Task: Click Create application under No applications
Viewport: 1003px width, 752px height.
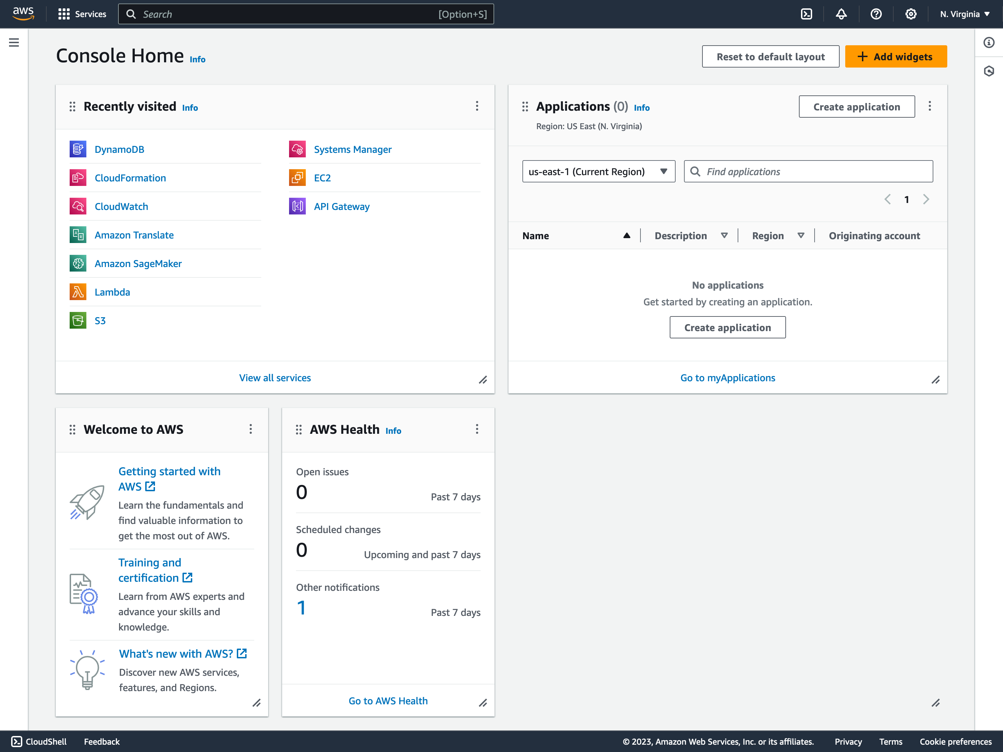Action: 727,327
